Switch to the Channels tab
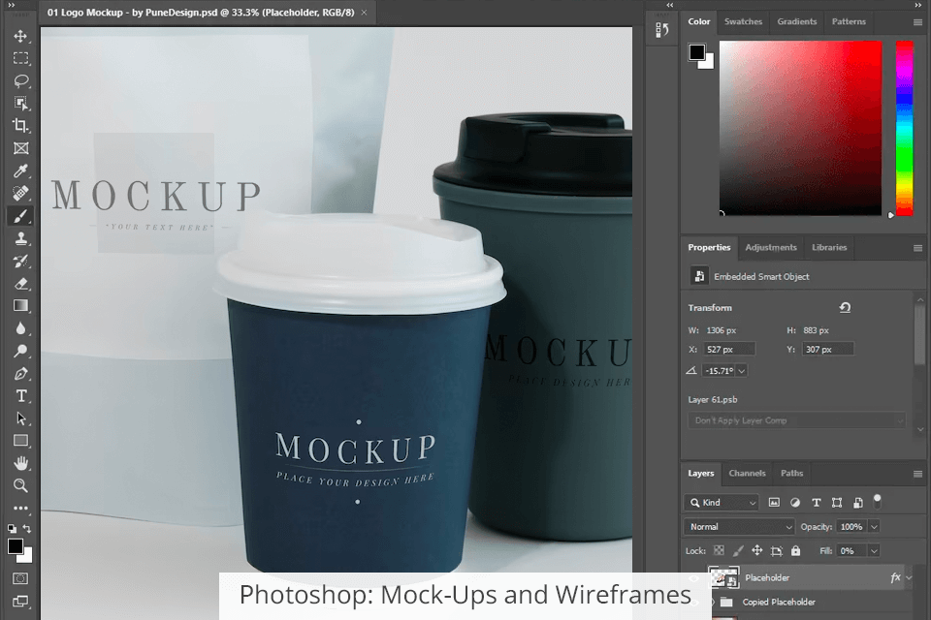This screenshot has width=931, height=620. coord(747,473)
